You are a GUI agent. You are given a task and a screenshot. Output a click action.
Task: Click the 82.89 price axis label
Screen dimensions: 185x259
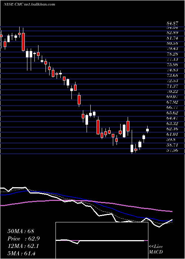172,33
